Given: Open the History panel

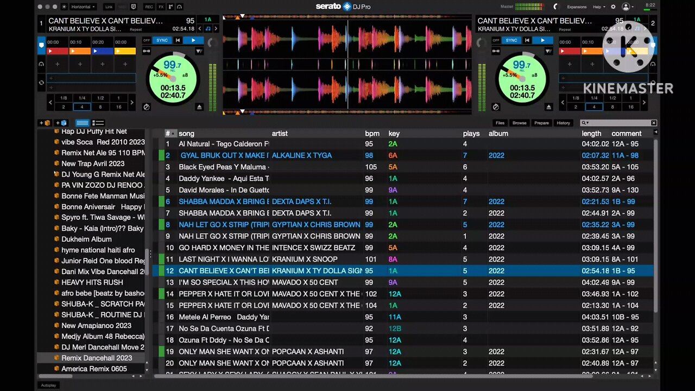Looking at the screenshot, I should click(x=563, y=123).
